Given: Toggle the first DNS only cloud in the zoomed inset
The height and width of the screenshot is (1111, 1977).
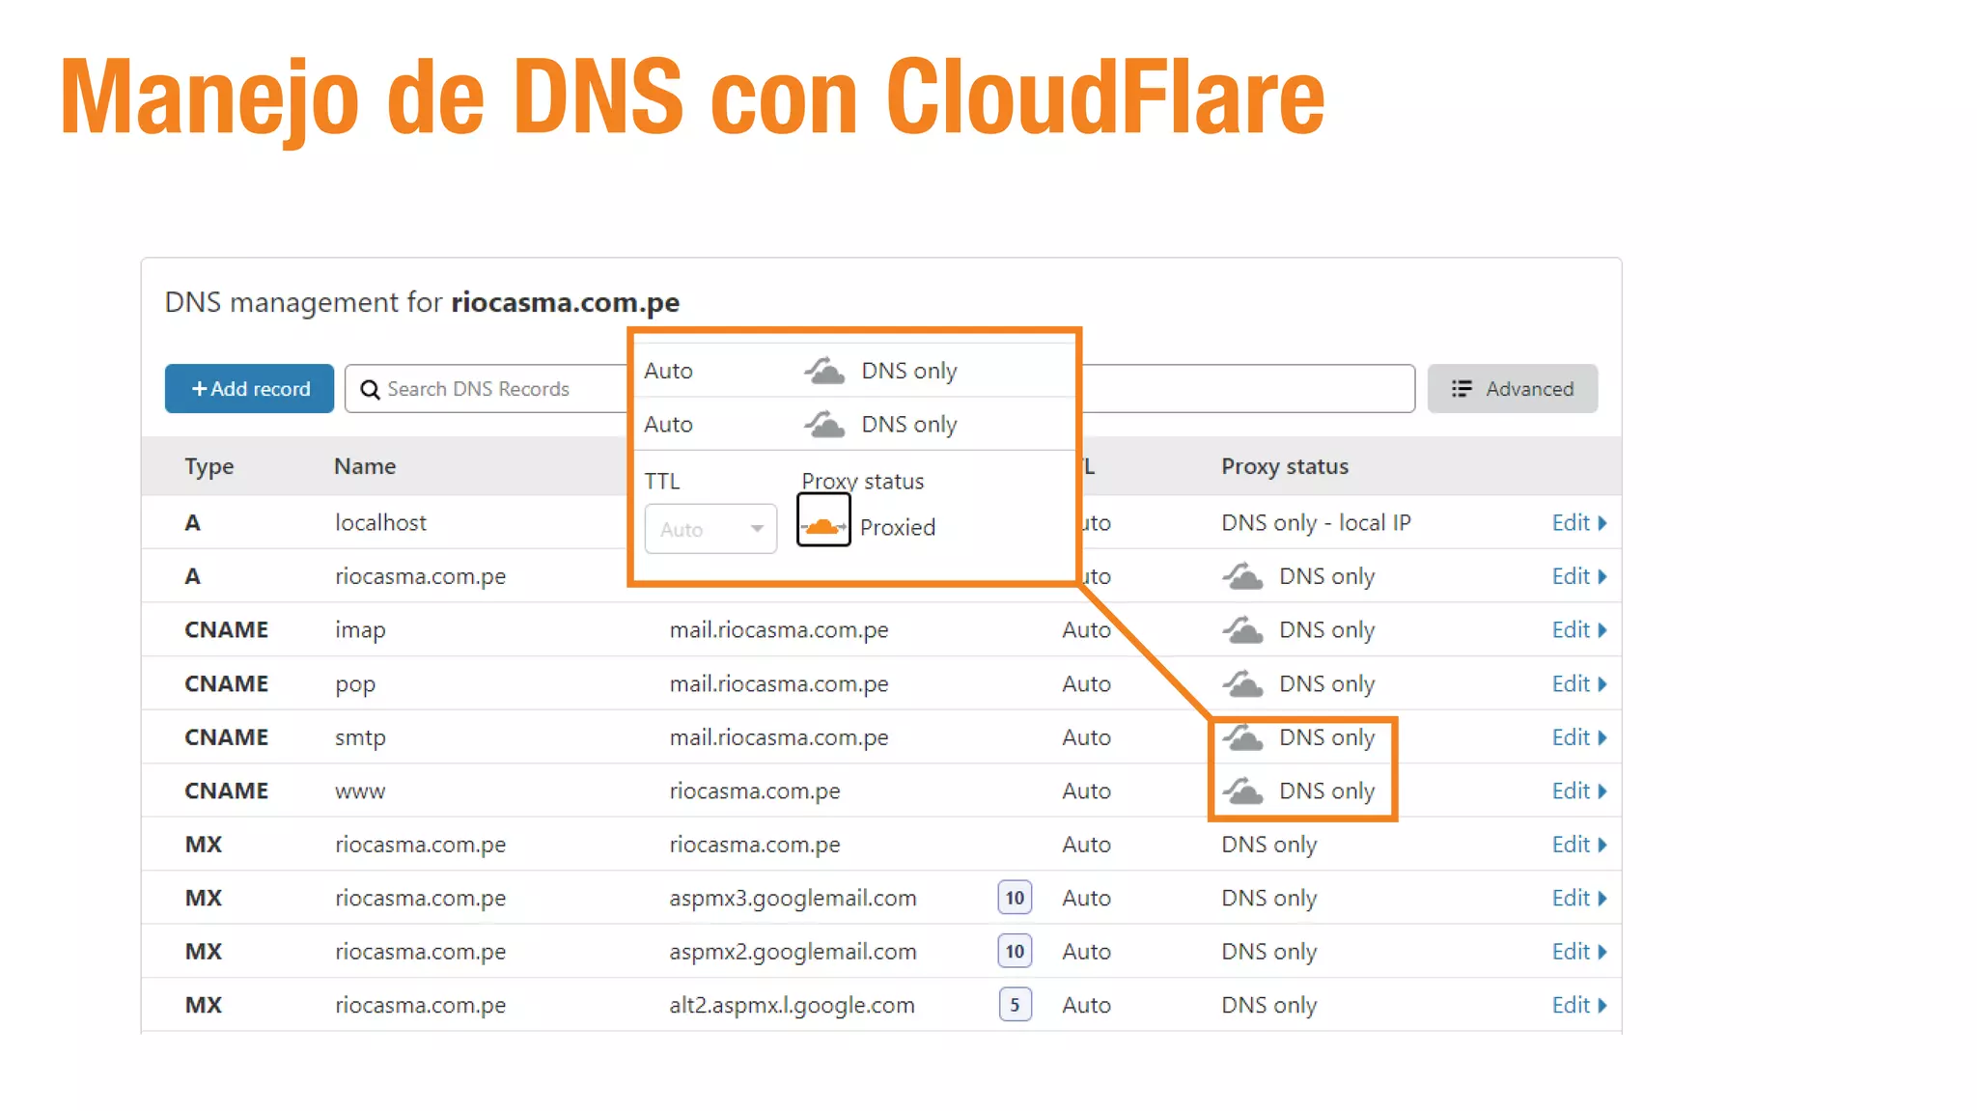Looking at the screenshot, I should tap(825, 371).
